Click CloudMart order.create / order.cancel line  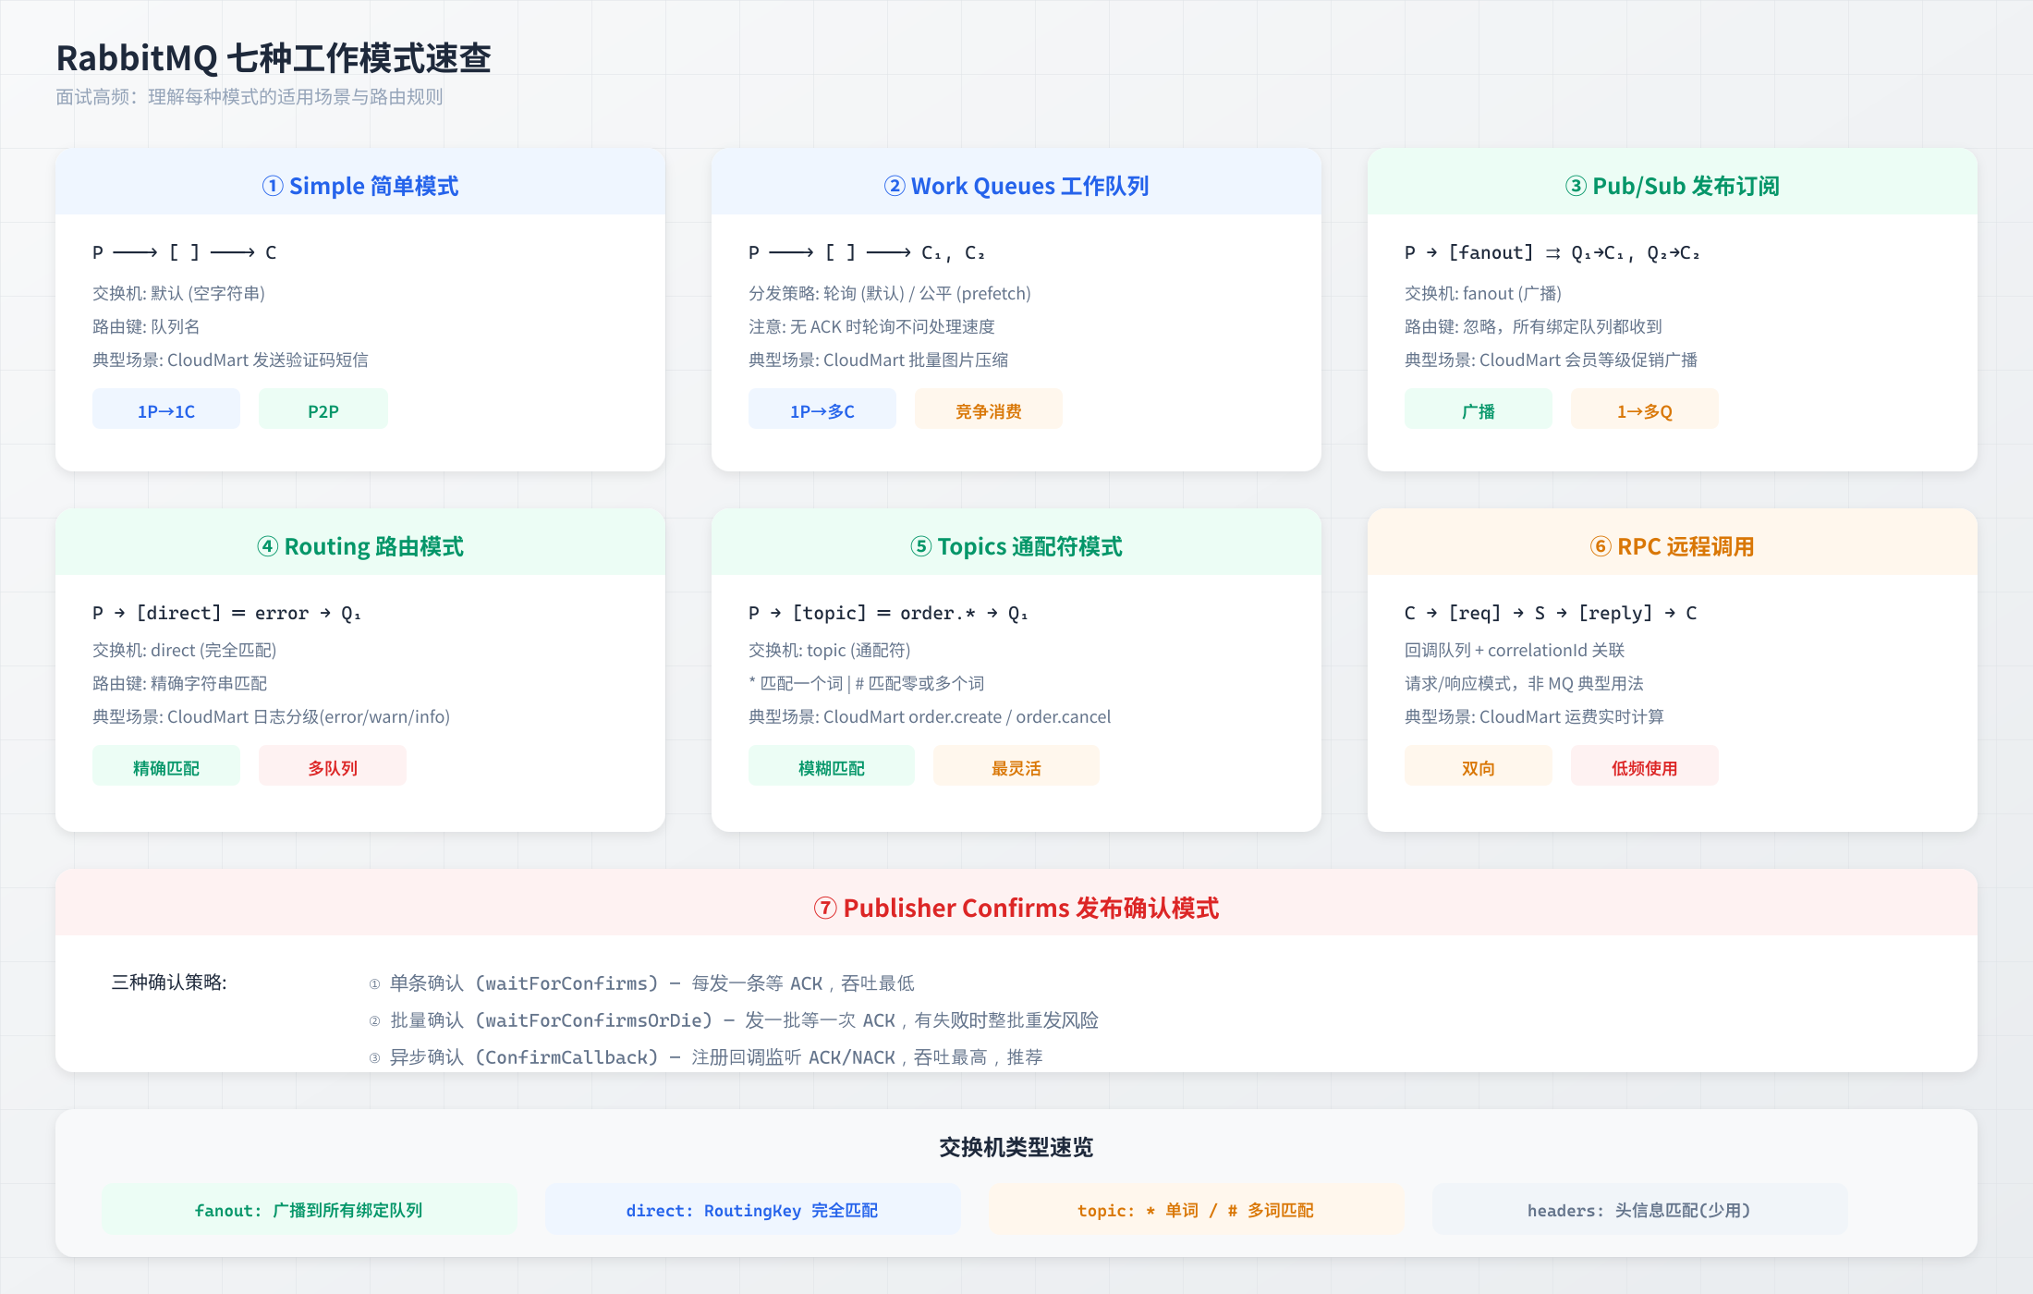(930, 716)
